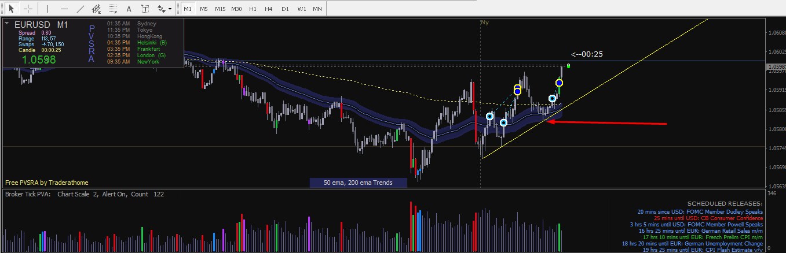
Task: Select the equidistant channel tool
Action: tap(96, 9)
